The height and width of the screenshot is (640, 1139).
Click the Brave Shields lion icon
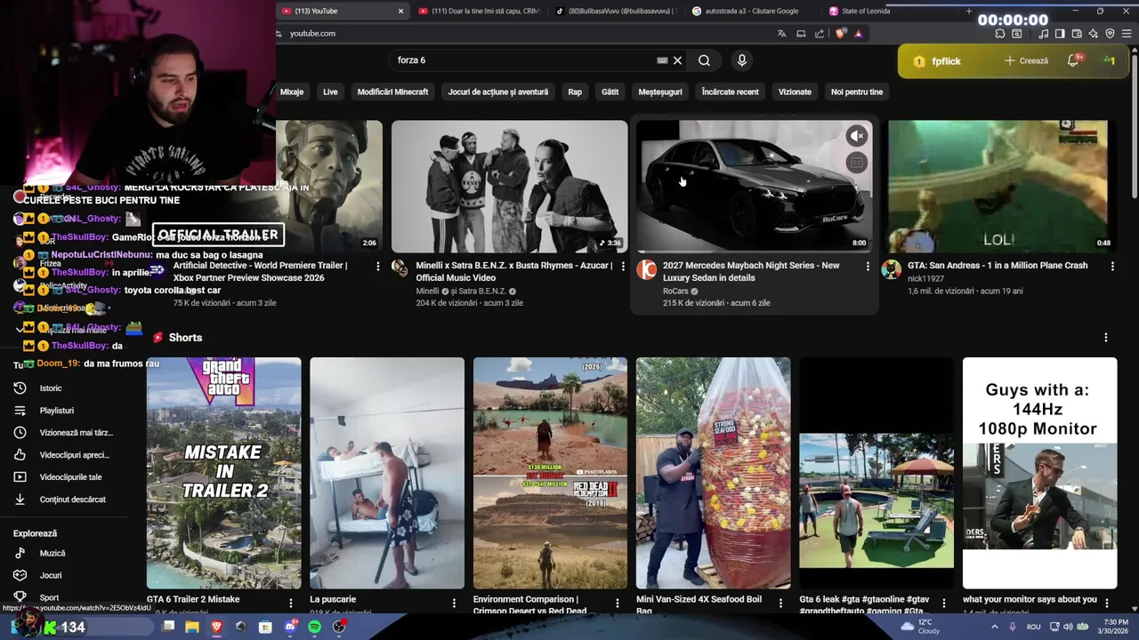(841, 34)
